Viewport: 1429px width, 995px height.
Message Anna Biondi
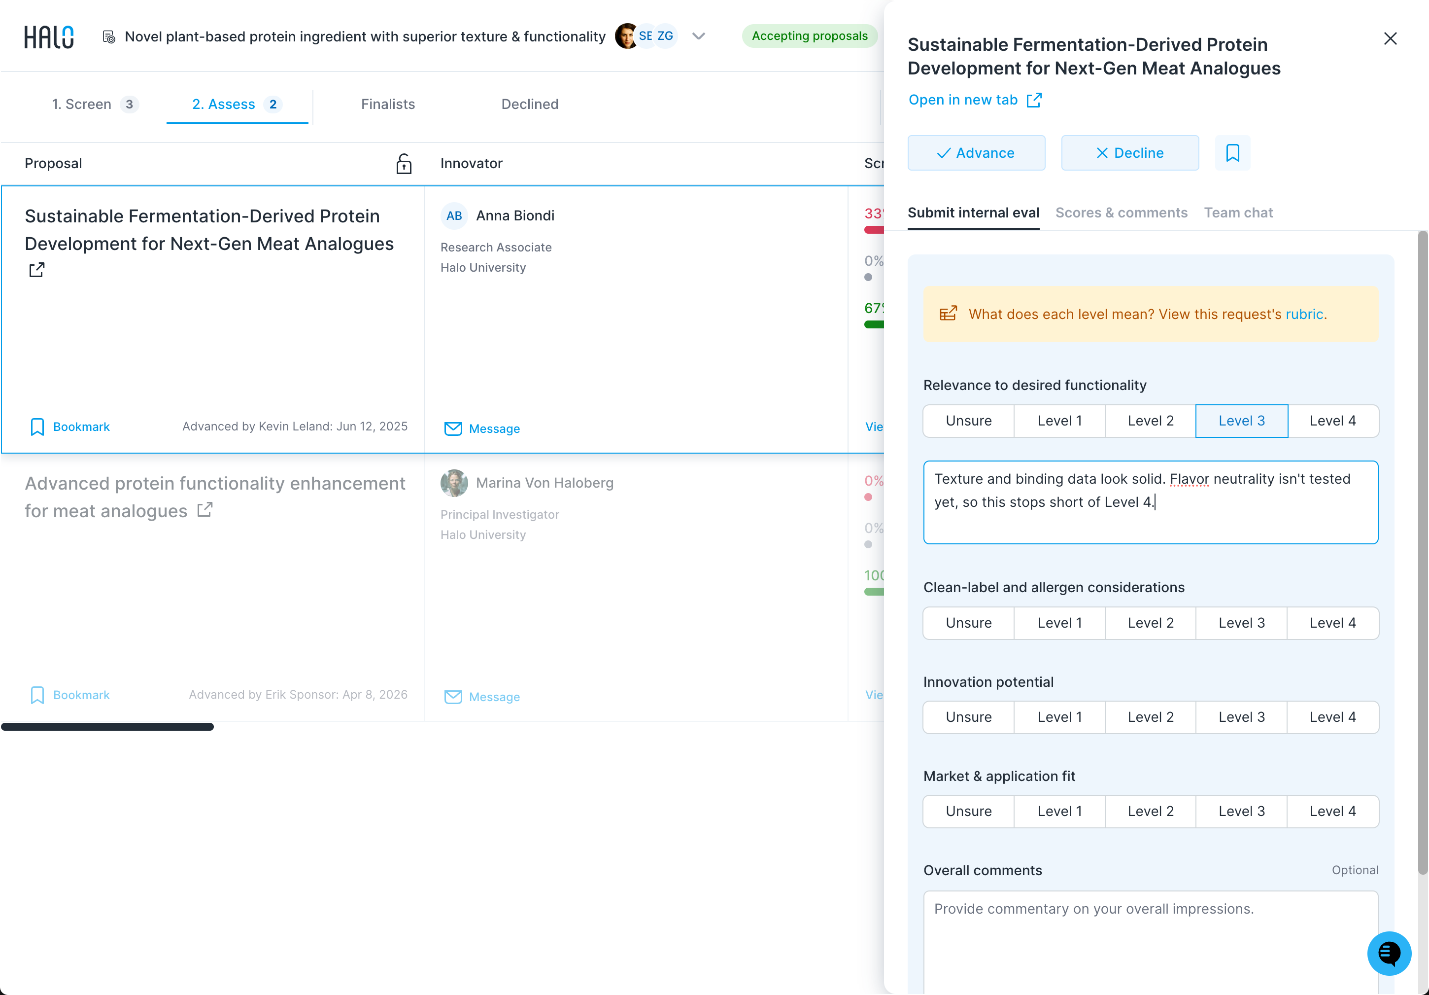click(x=482, y=428)
